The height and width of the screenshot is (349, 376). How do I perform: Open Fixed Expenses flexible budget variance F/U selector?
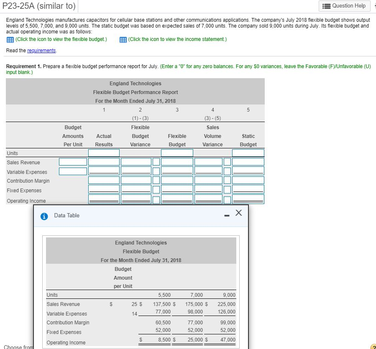tap(156, 190)
